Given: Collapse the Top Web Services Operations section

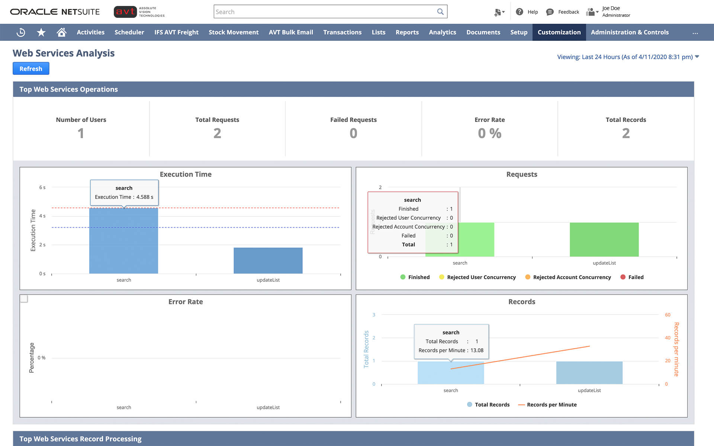Looking at the screenshot, I should tap(68, 89).
